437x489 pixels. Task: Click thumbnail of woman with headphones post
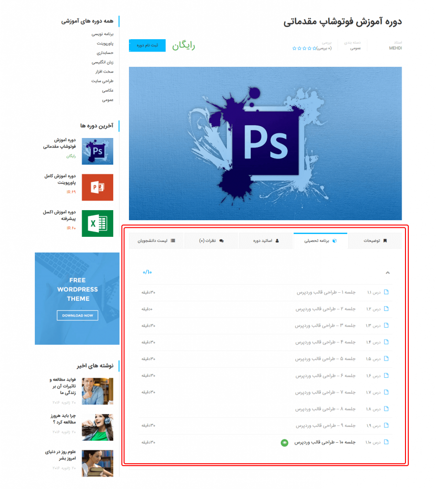point(97,427)
